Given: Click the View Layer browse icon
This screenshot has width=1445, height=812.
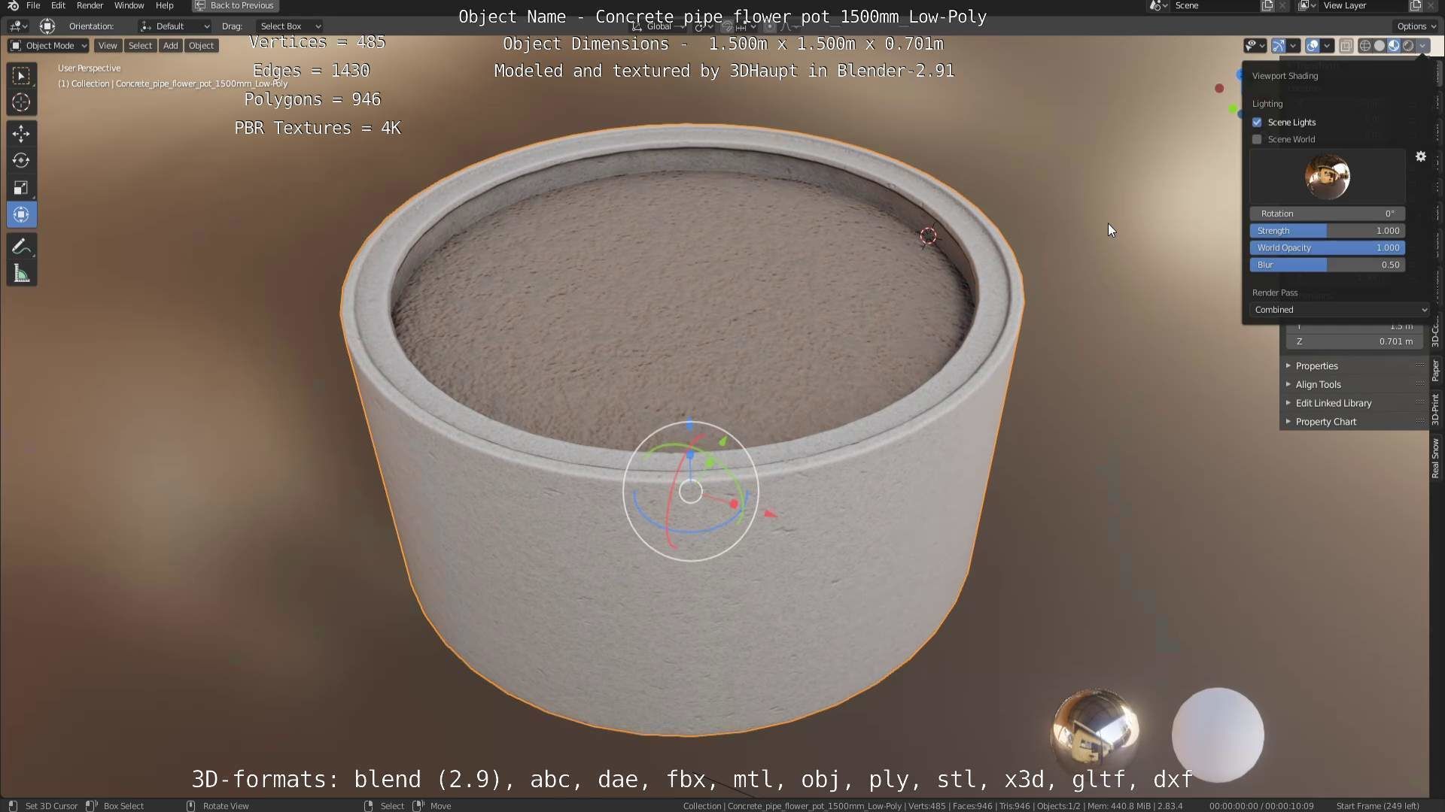Looking at the screenshot, I should point(1307,6).
